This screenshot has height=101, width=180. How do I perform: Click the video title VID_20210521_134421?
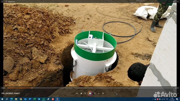point(10,94)
